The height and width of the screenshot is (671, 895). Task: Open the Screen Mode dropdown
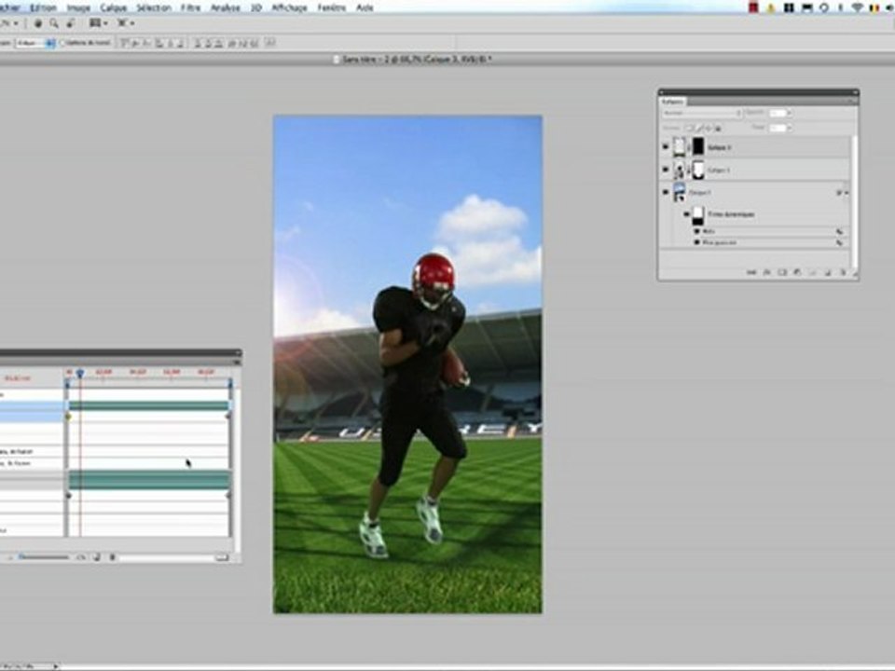[126, 23]
